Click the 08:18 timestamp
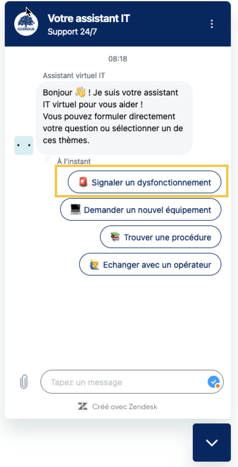Screen dimensions: 238x467 tap(118, 59)
